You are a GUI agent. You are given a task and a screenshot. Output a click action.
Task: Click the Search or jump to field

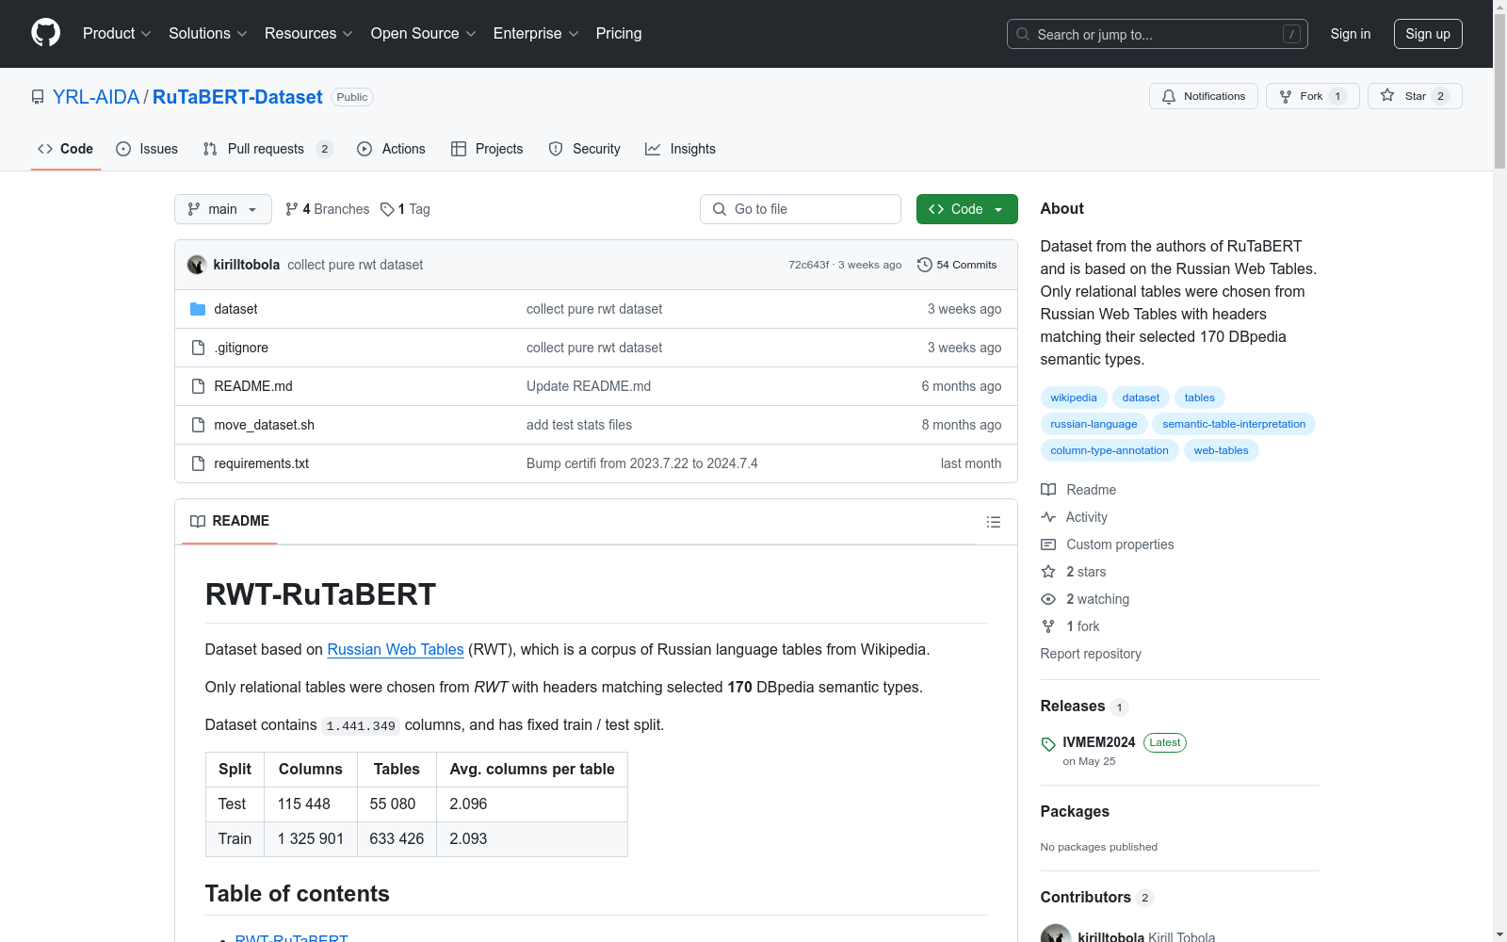(x=1158, y=34)
